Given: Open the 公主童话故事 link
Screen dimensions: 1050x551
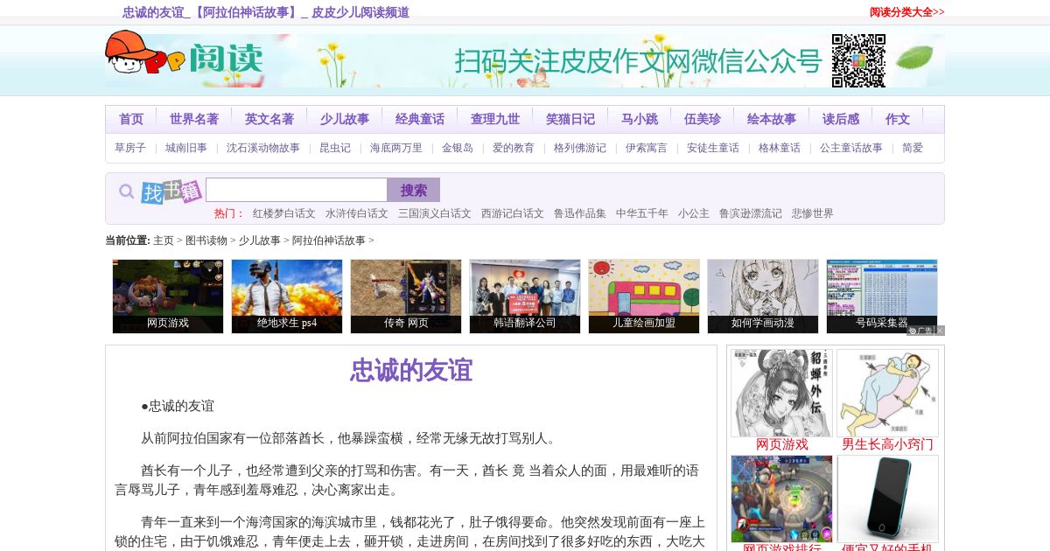Looking at the screenshot, I should pos(851,148).
